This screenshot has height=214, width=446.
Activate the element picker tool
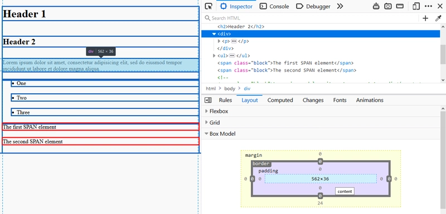209,6
